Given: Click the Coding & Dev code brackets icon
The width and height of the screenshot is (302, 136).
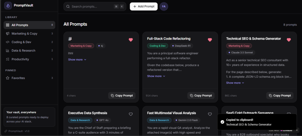Looking at the screenshot, I should coord(8,42).
